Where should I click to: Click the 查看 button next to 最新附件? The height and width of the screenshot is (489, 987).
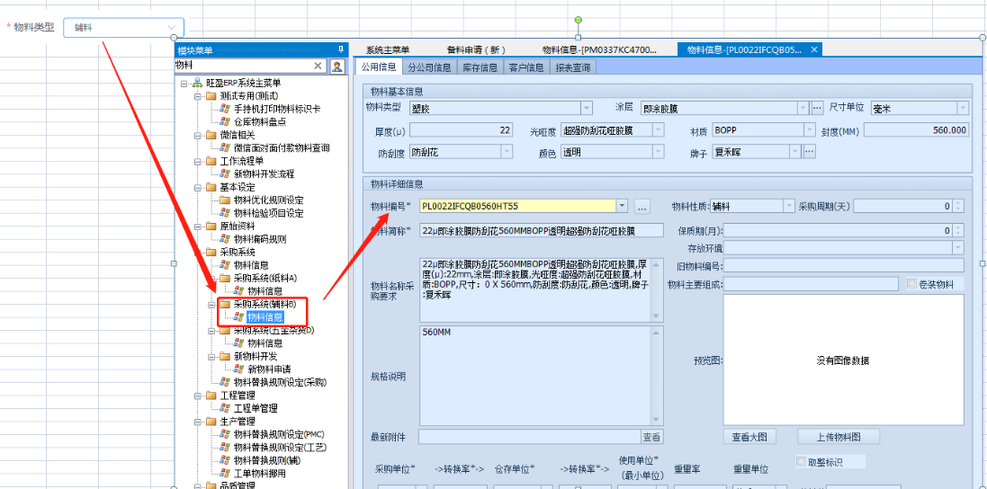pos(651,437)
